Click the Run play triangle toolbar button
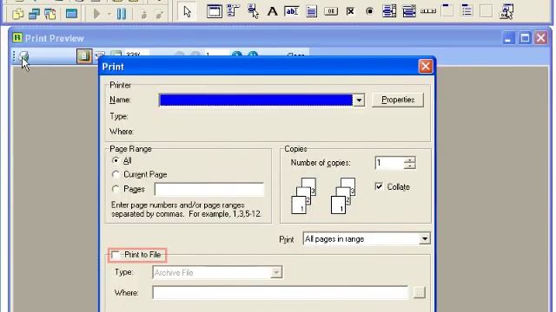The height and width of the screenshot is (312, 556). pos(96,14)
